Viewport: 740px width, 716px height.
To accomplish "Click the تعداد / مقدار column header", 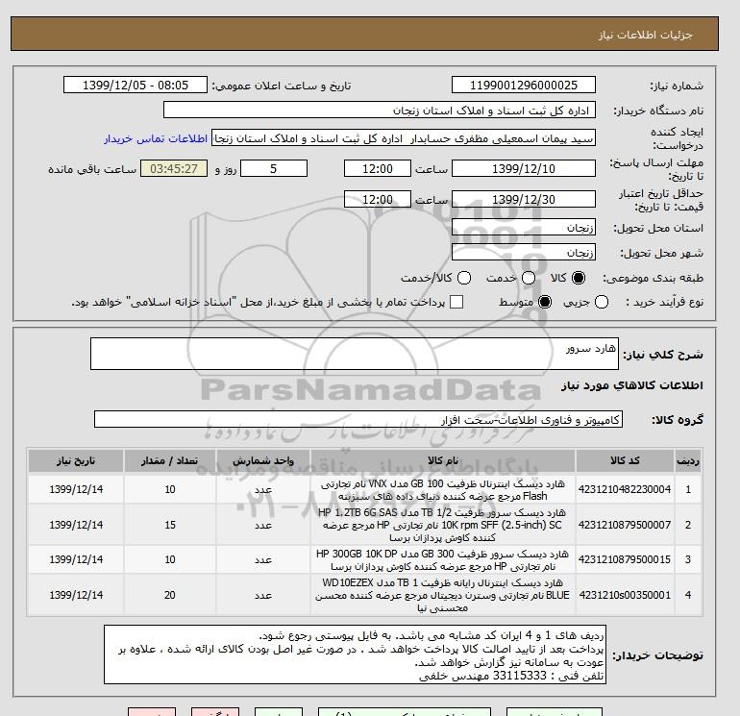I will click(170, 460).
